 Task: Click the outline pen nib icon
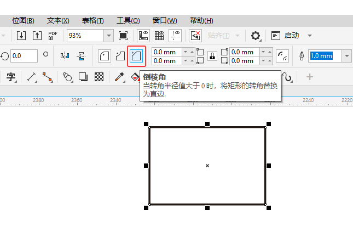point(302,56)
